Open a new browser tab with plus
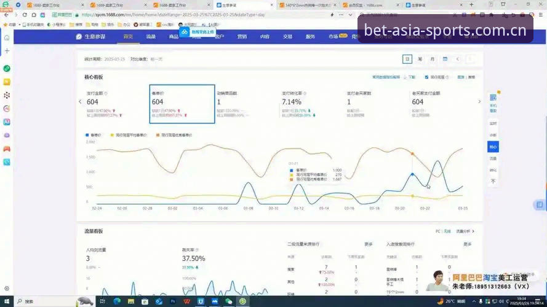 471,5
